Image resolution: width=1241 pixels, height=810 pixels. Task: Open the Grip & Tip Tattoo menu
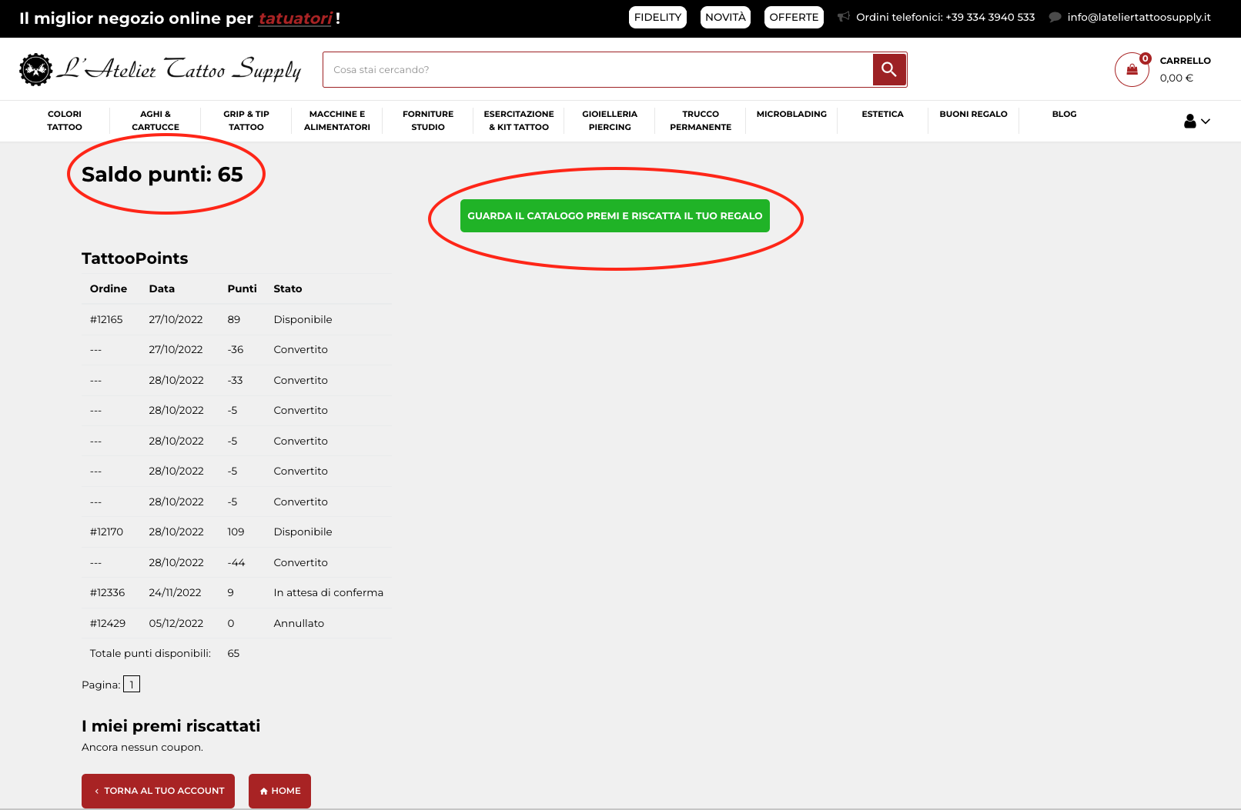[x=246, y=121]
